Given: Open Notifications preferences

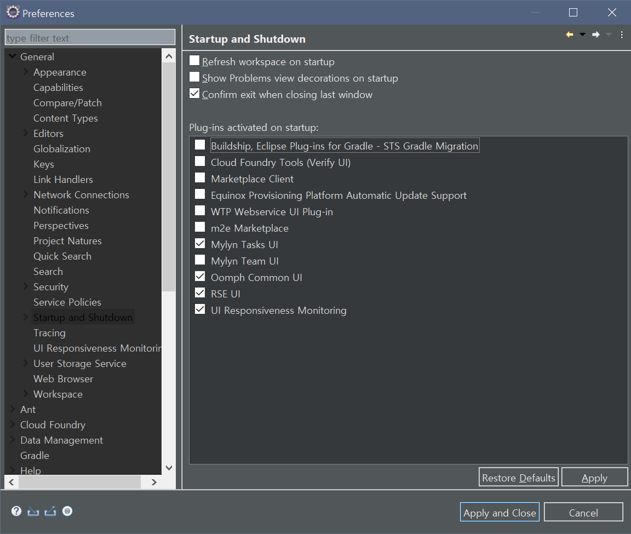Looking at the screenshot, I should click(61, 210).
